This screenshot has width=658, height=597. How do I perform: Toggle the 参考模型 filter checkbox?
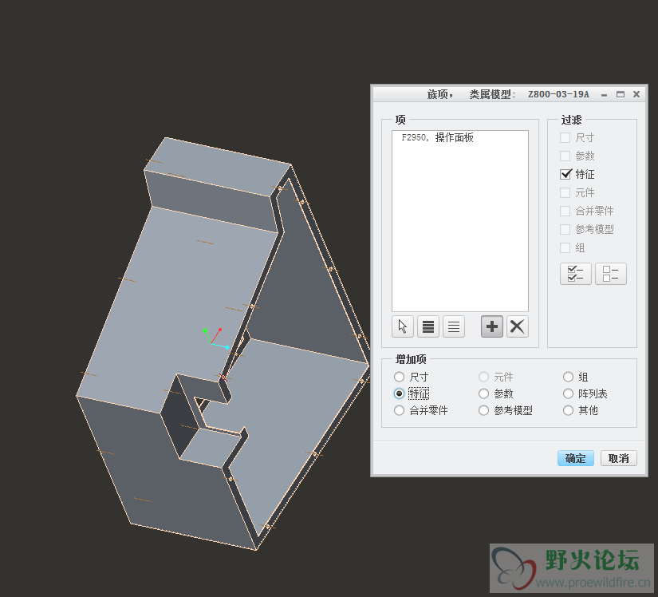pyautogui.click(x=565, y=229)
